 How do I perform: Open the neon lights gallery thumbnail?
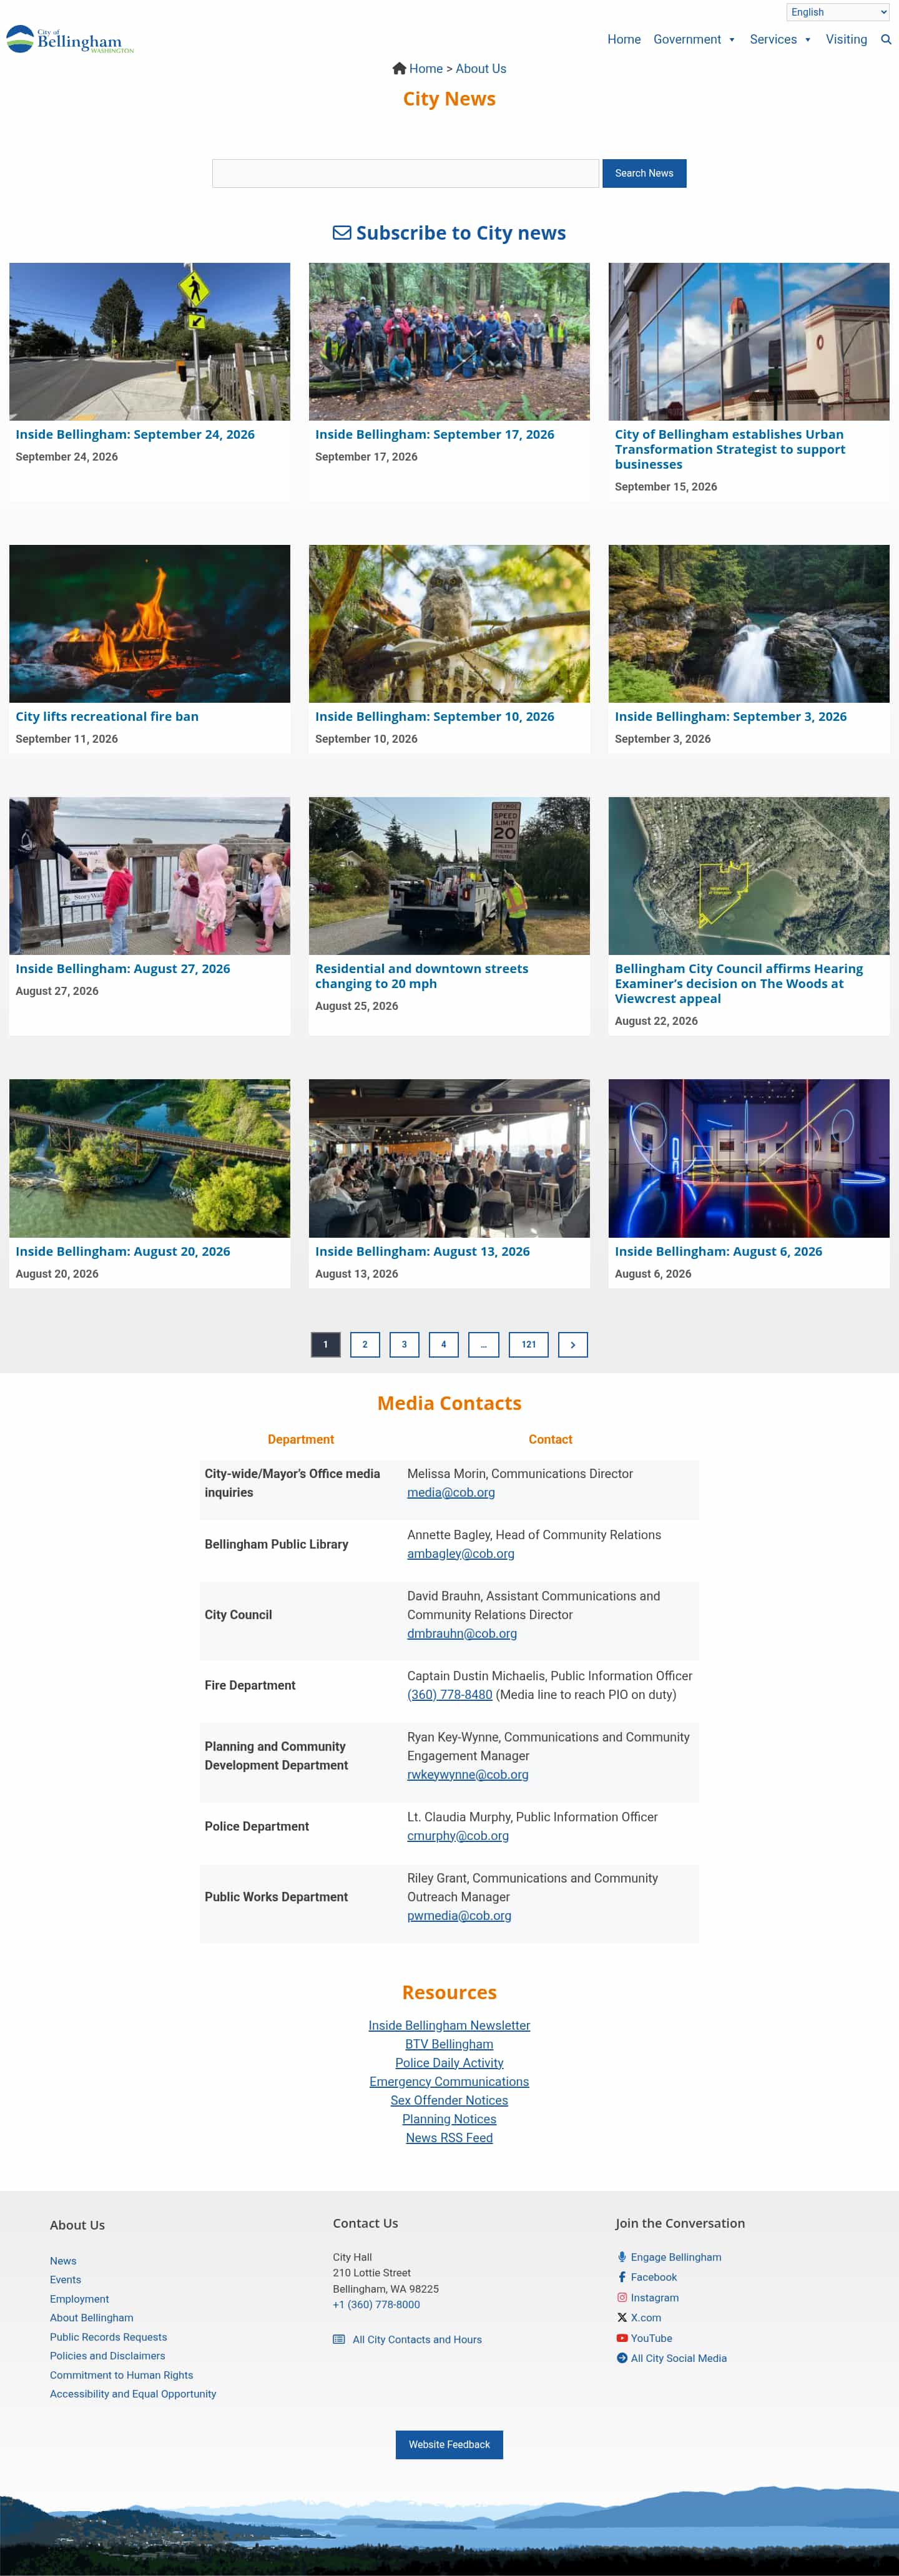click(x=748, y=1158)
